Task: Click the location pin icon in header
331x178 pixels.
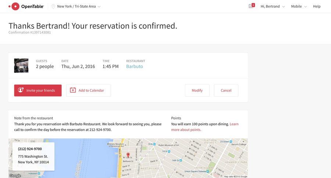Action: pos(53,6)
